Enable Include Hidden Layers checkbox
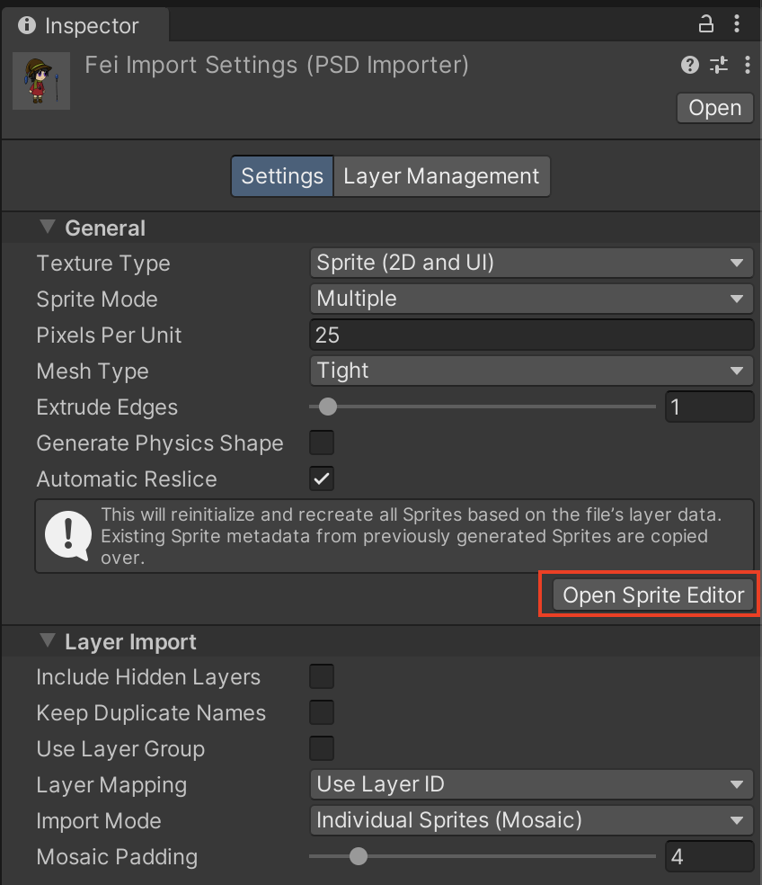Screen dimensions: 762x885 (x=322, y=676)
